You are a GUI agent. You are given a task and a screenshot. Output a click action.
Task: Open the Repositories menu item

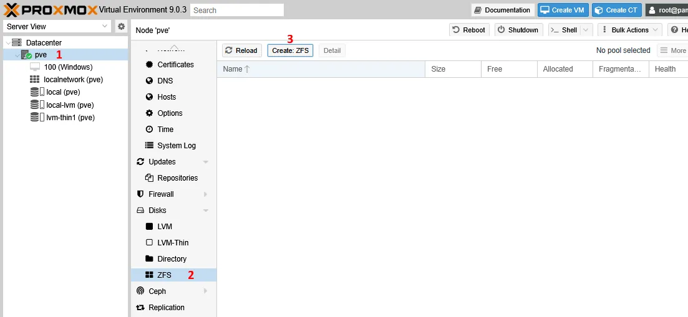tap(174, 177)
